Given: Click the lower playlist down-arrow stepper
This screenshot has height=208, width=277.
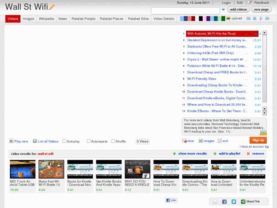Looking at the screenshot, I should point(264,113).
